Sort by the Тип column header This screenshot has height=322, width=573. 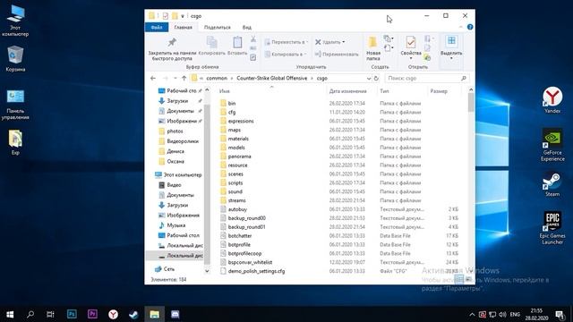[x=384, y=91]
